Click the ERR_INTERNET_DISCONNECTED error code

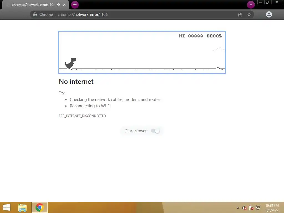[82, 116]
